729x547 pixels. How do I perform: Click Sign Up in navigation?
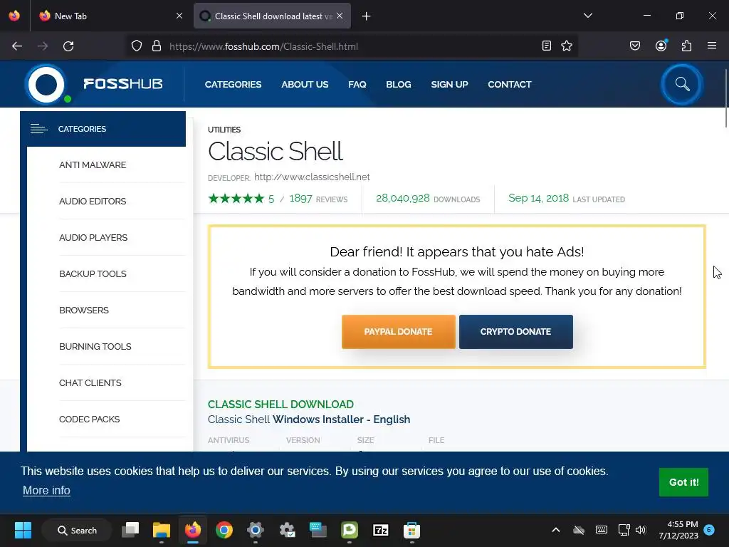point(449,84)
